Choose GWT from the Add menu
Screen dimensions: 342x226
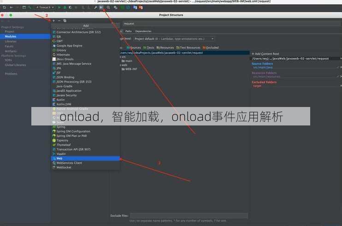[86, 41]
